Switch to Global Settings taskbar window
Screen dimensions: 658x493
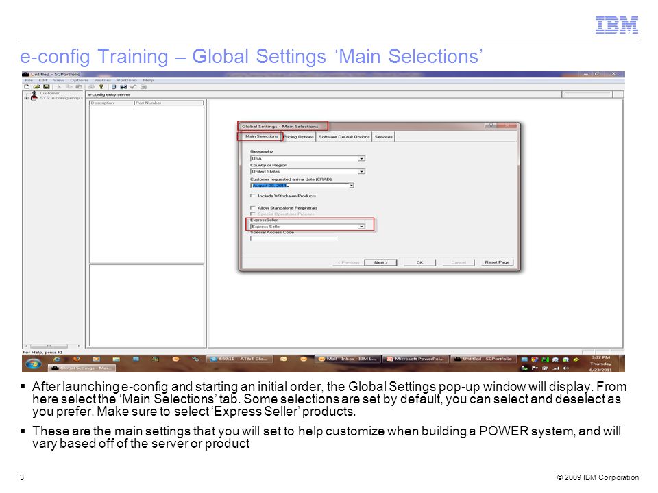pyautogui.click(x=82, y=368)
